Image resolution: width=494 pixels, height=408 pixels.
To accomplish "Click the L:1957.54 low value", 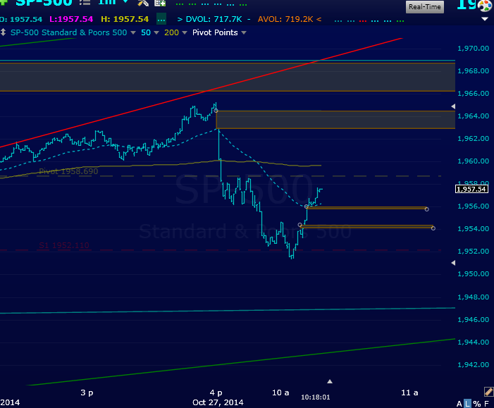I will pos(71,19).
